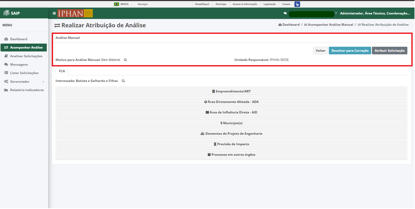This screenshot has width=415, height=209.
Task: Expand the Município(s) section
Action: pyautogui.click(x=231, y=123)
